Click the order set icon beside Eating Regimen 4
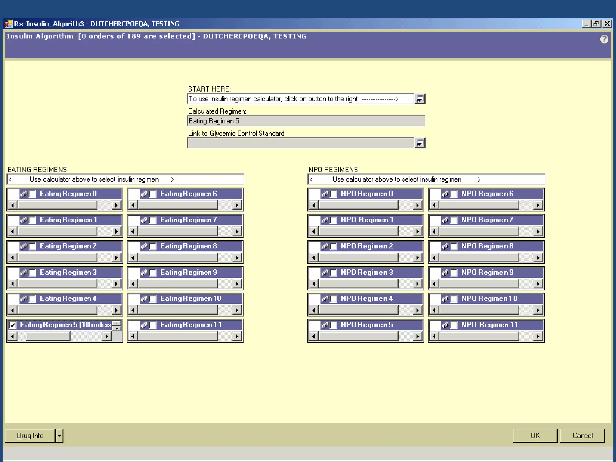 point(24,299)
